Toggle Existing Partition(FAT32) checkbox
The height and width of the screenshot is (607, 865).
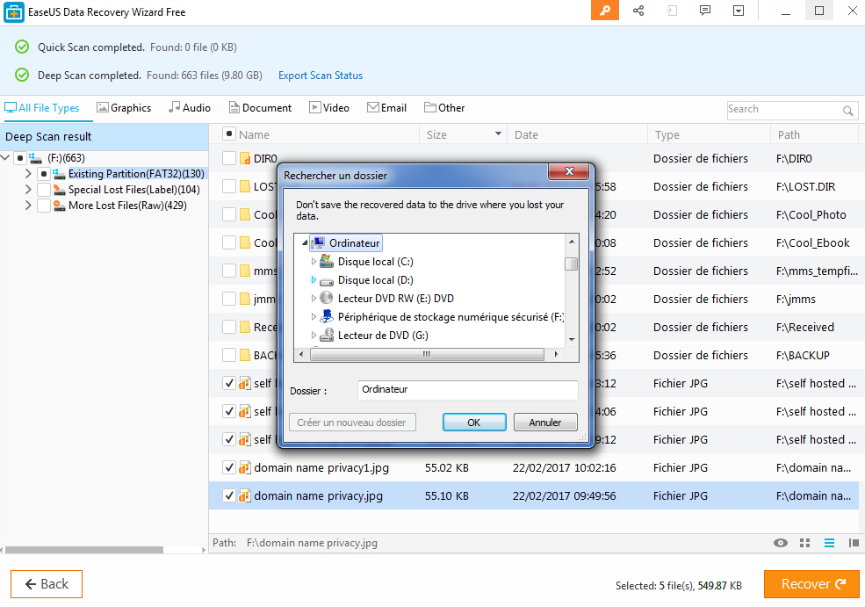click(44, 174)
